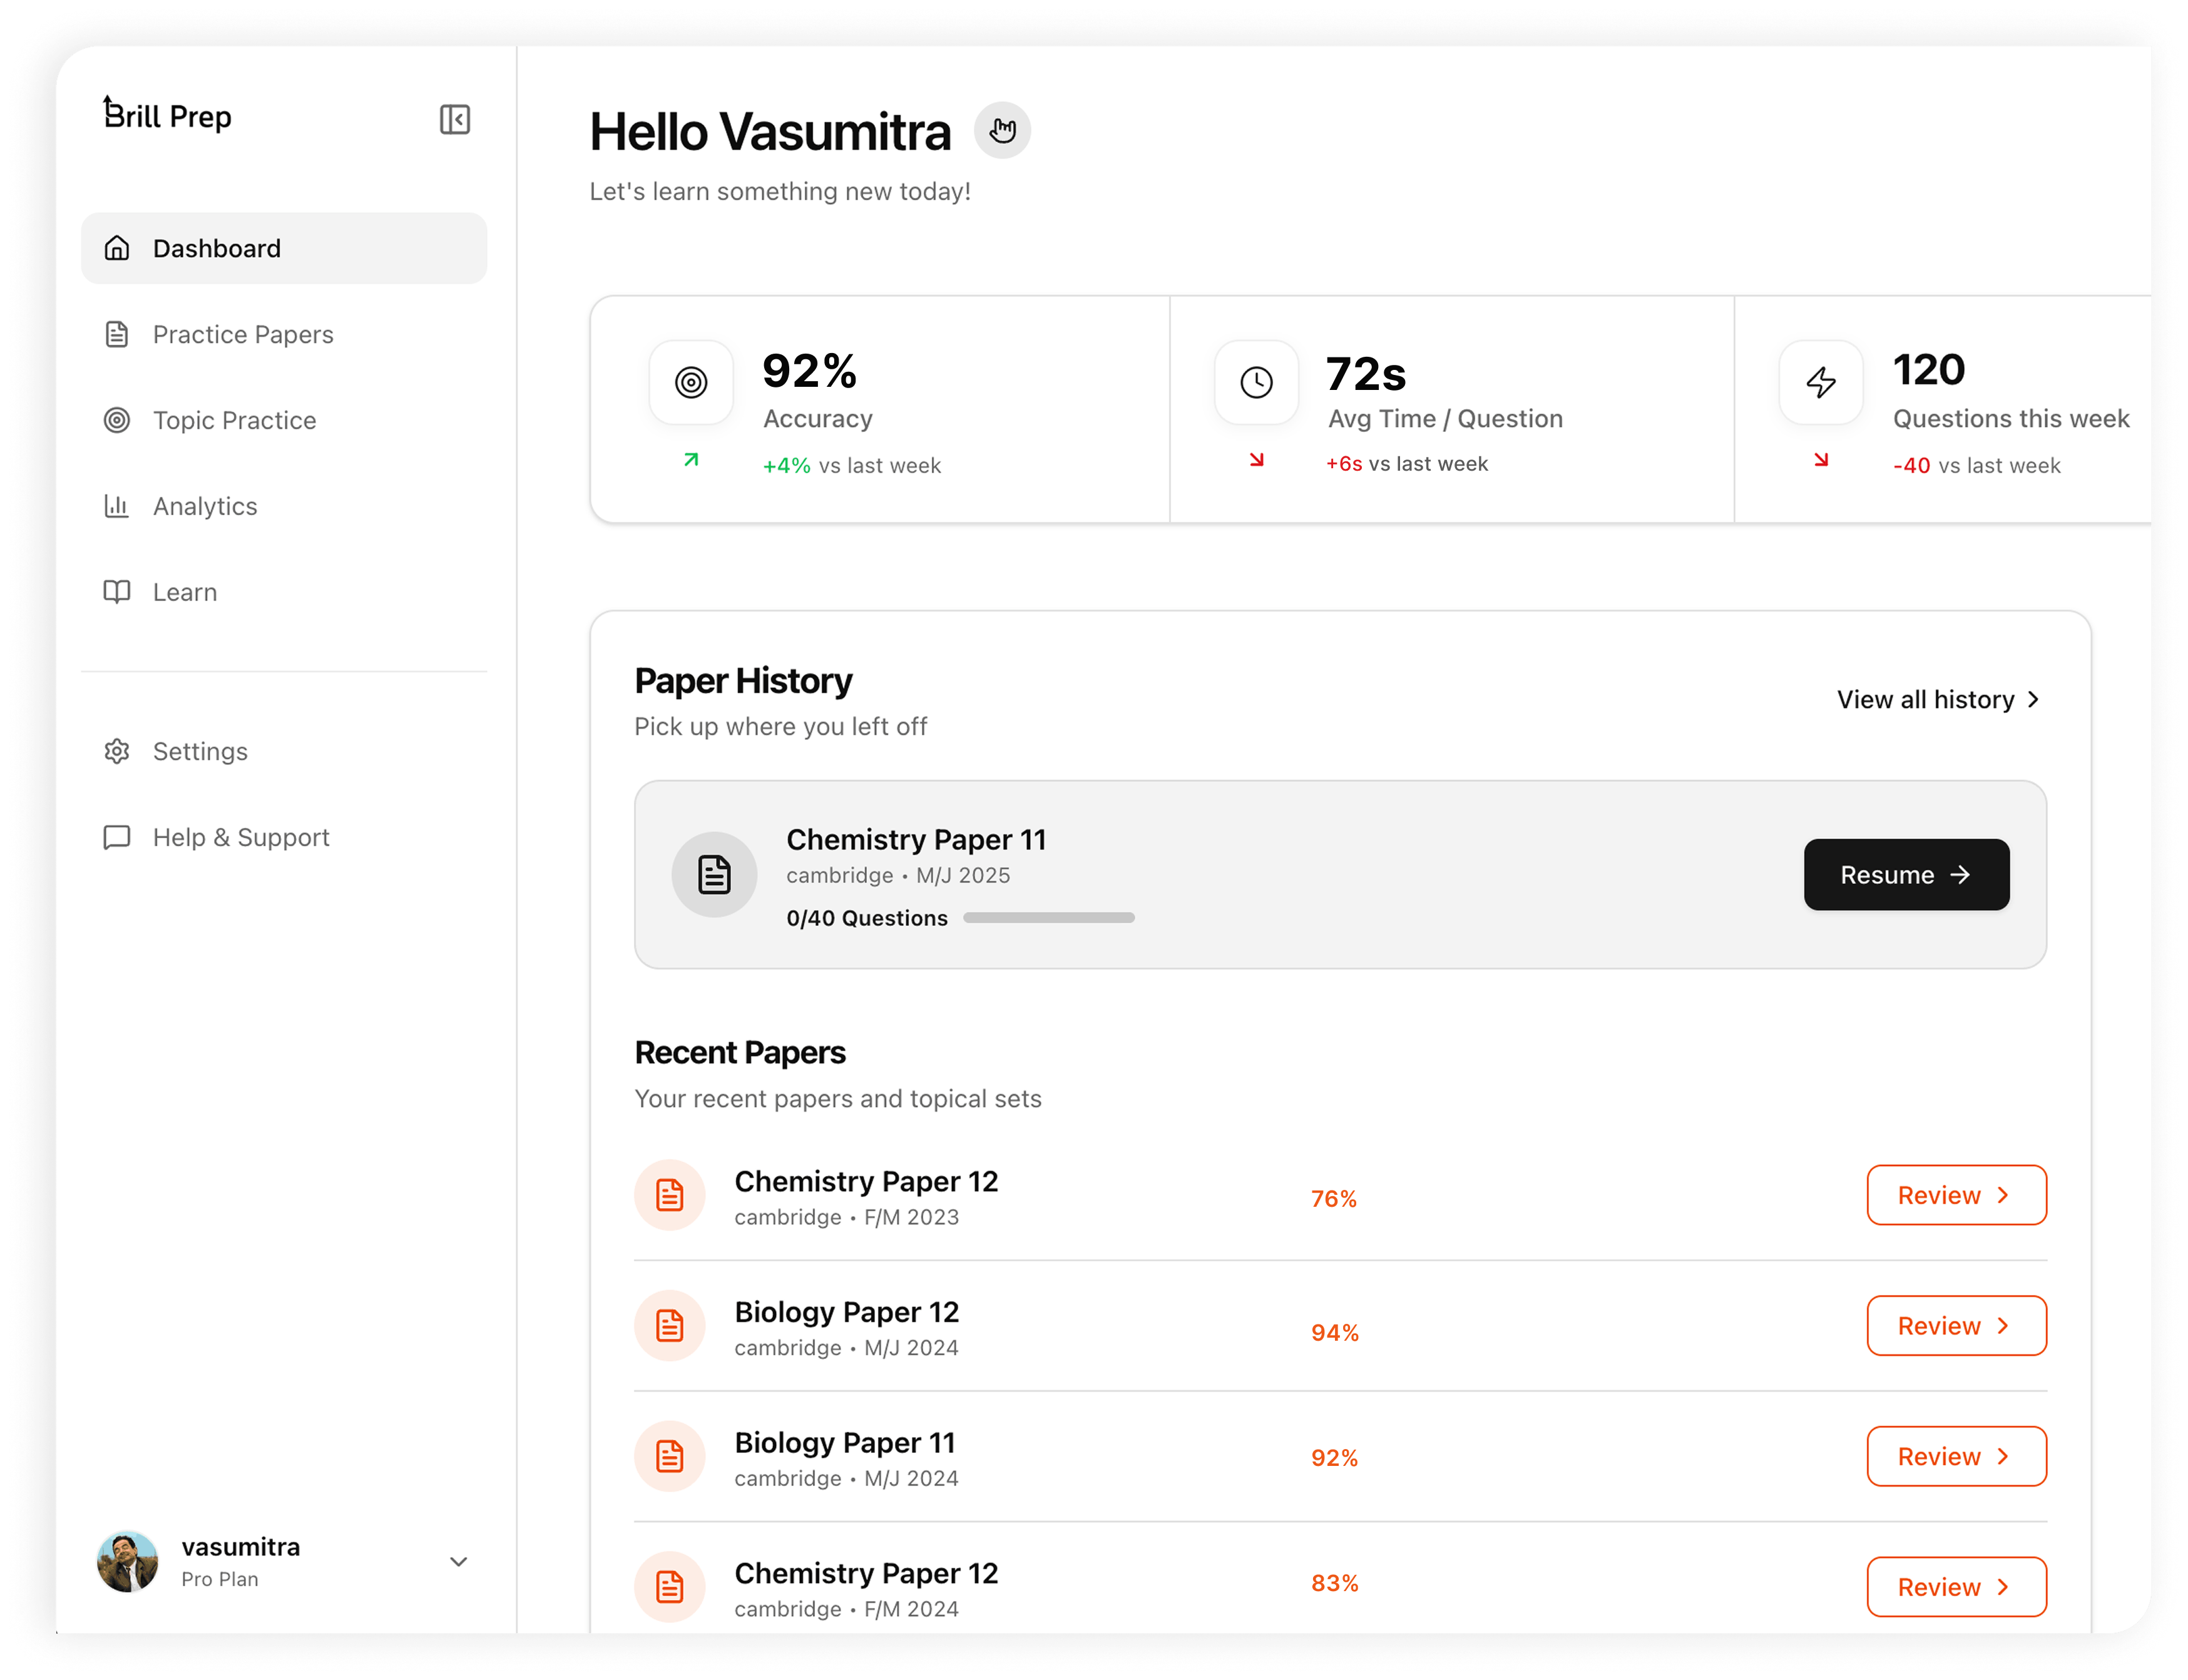2188x1680 pixels.
Task: Click '+6s vs last week' text
Action: (x=1407, y=463)
